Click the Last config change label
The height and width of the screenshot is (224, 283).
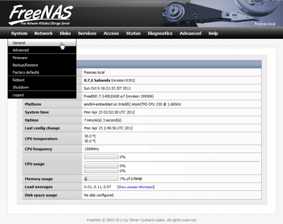[42, 128]
